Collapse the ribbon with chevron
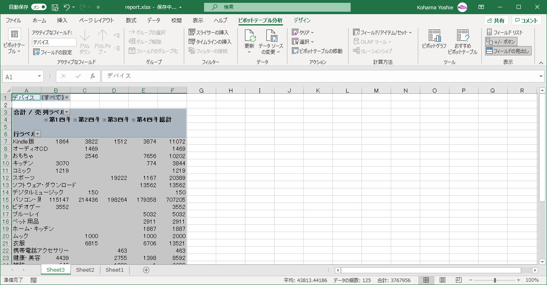The width and height of the screenshot is (547, 285). click(541, 62)
